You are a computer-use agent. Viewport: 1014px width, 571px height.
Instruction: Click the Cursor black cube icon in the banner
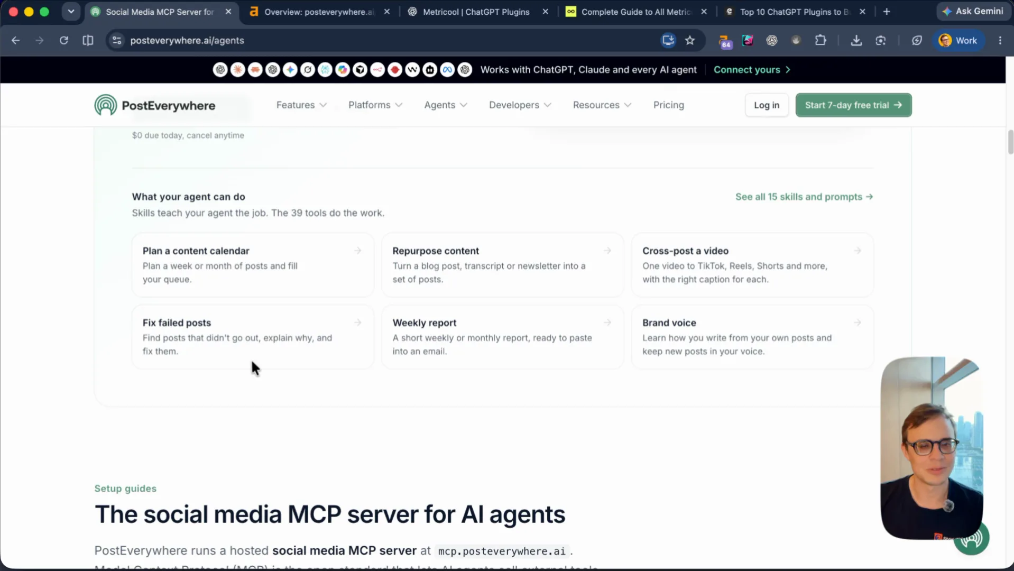click(360, 70)
